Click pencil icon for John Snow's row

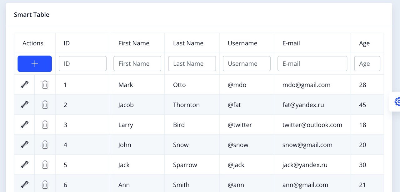coord(24,144)
